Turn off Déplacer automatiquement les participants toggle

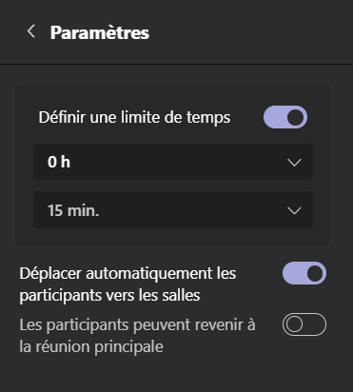pos(304,273)
